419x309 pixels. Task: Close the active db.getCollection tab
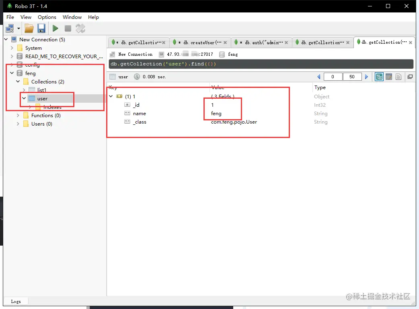(x=411, y=42)
